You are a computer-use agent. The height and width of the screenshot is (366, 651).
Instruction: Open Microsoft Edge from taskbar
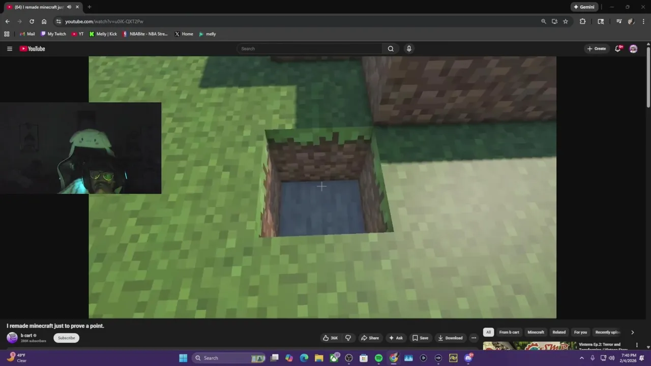[304, 358]
